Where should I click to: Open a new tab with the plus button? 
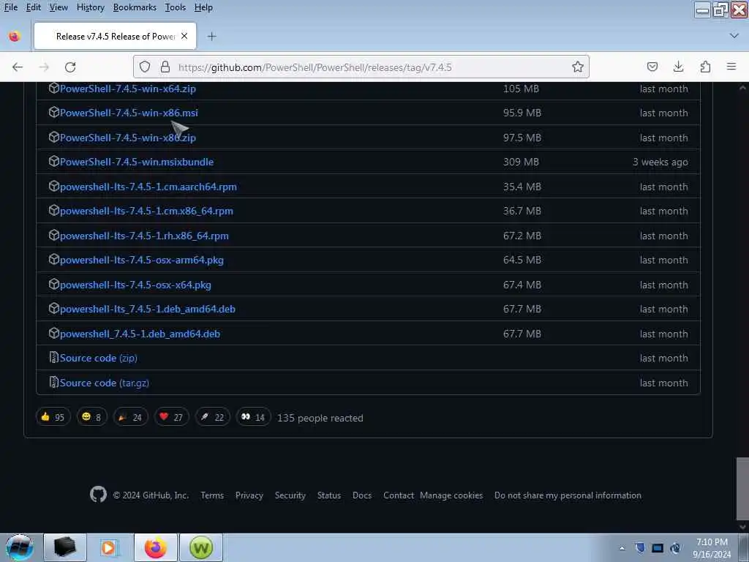click(x=211, y=37)
